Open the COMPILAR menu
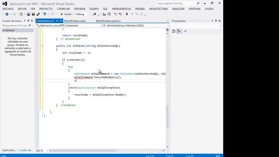Image resolution: width=279 pixels, height=157 pixels. (63, 9)
